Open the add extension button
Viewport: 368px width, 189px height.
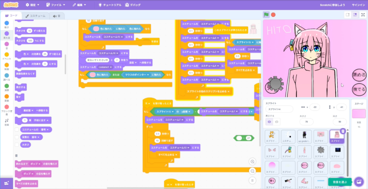click(6, 183)
